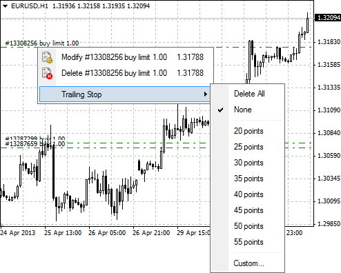Set trailing stop to 30 points
341x273 pixels.
click(248, 163)
